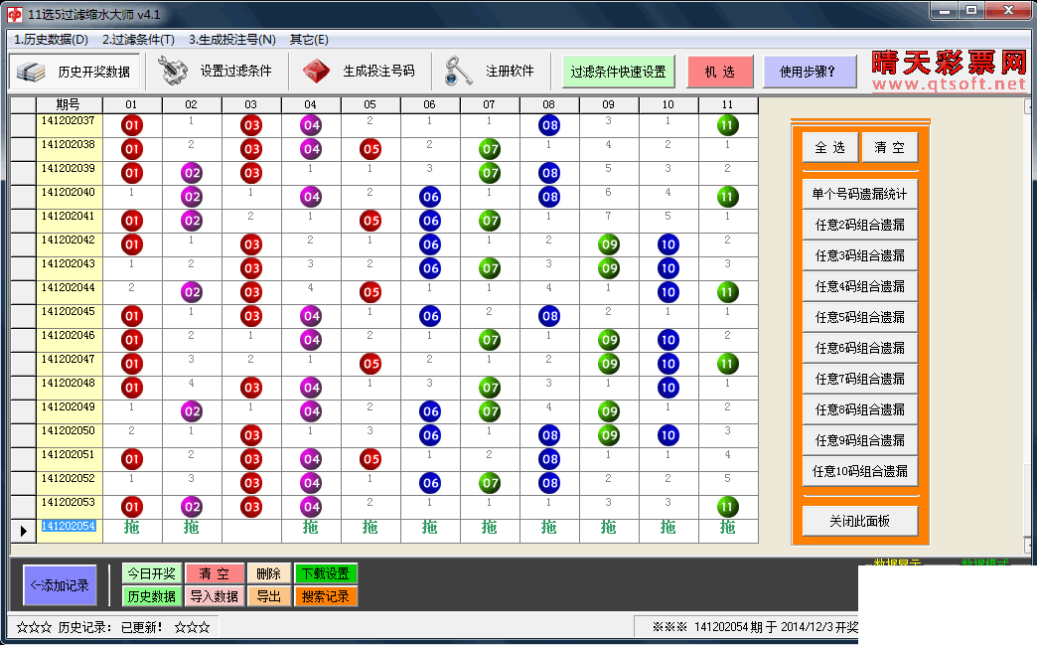Select ball 07 in row 141202039

[490, 173]
